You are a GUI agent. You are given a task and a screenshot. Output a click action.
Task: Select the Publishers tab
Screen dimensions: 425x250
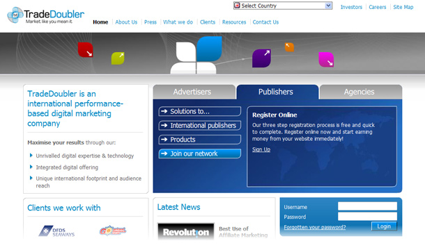(277, 92)
